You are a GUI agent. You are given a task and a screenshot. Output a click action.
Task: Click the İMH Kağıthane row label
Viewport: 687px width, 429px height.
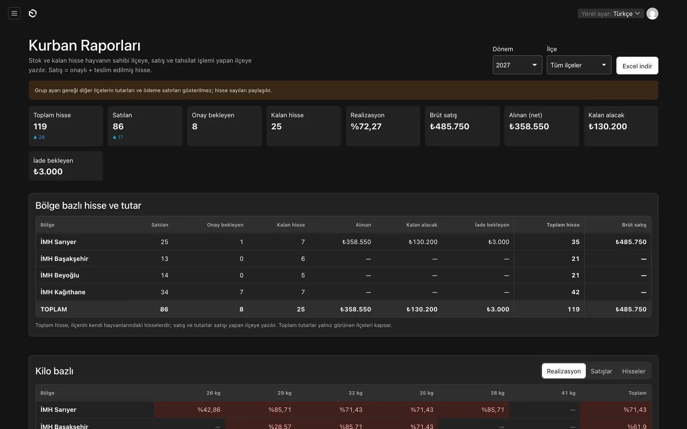pos(63,292)
